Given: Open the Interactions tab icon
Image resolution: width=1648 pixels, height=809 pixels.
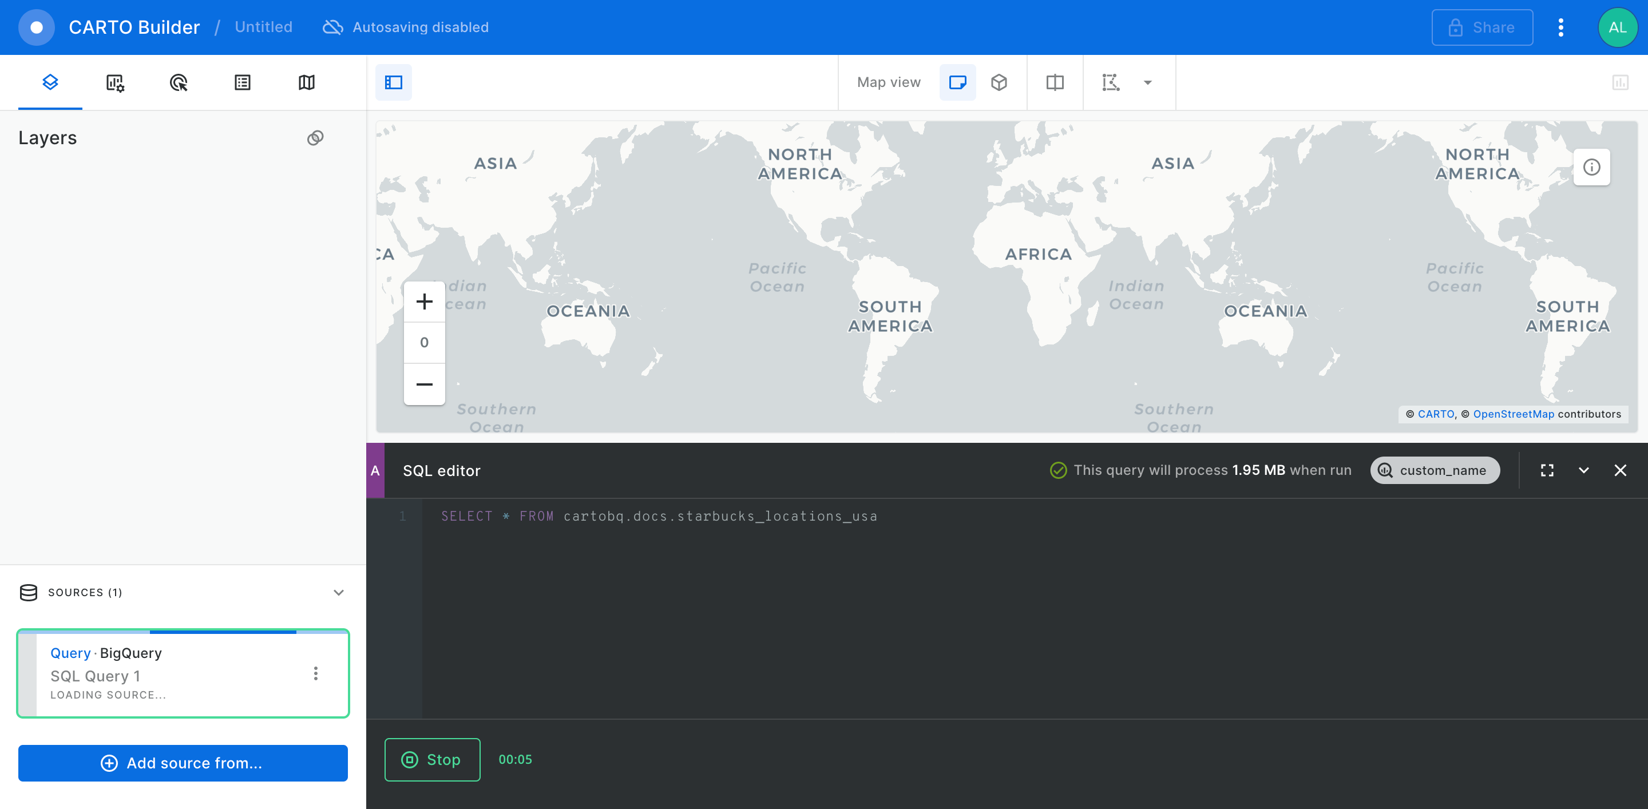Looking at the screenshot, I should click(179, 82).
